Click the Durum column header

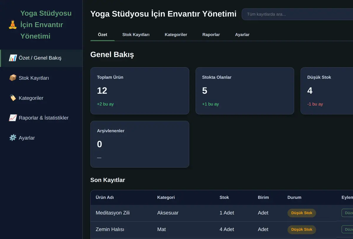(294, 197)
